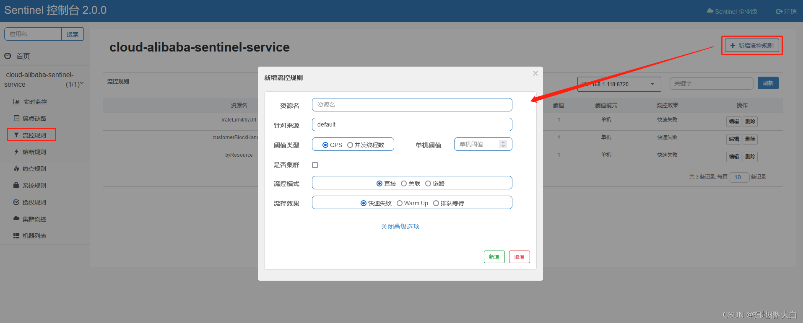Click the byResource resource name cell

click(x=239, y=155)
